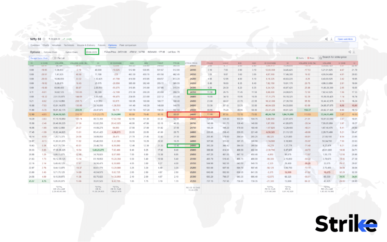Click the red Puts legend swatch
Viewport: 387px width, 242px height.
(308, 58)
